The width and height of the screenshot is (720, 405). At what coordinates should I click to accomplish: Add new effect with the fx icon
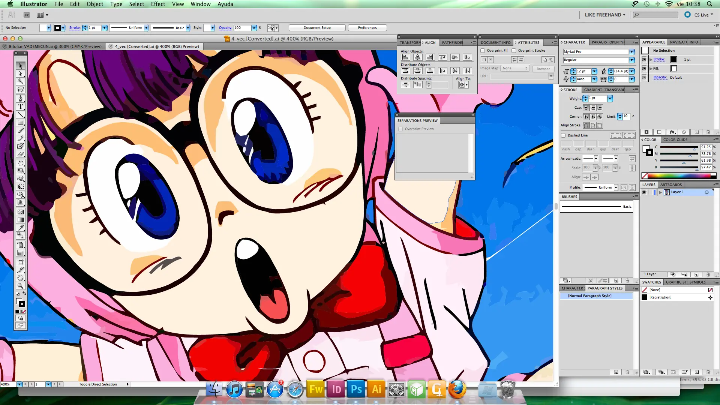pyautogui.click(x=672, y=132)
